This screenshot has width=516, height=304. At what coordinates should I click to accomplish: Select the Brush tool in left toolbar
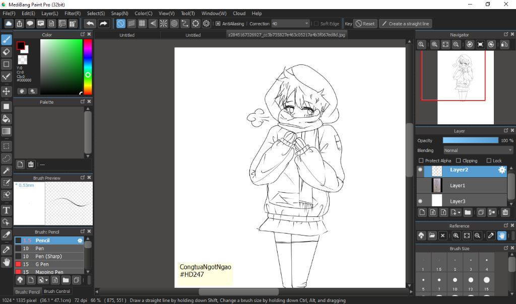(x=6, y=40)
